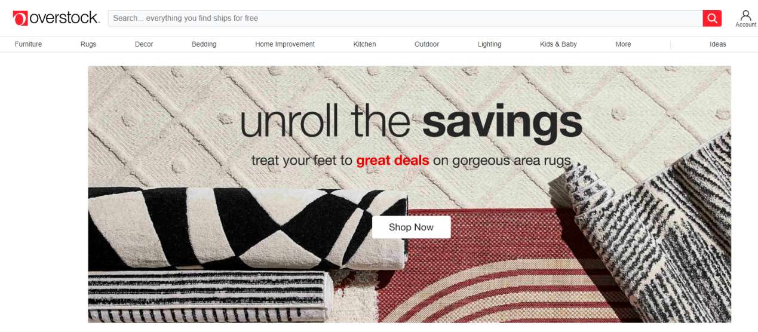Select the Outdoor category
The height and width of the screenshot is (332, 758).
point(427,44)
